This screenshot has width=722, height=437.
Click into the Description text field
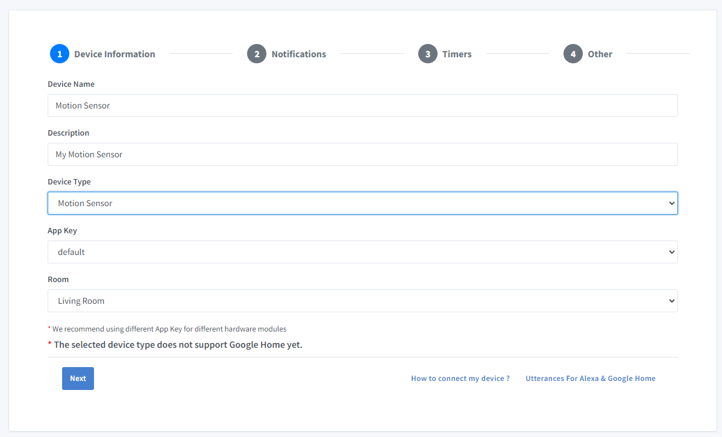pos(362,154)
